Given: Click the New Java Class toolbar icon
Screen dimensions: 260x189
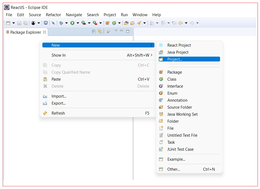Looking at the screenshot, I should click(x=114, y=23).
